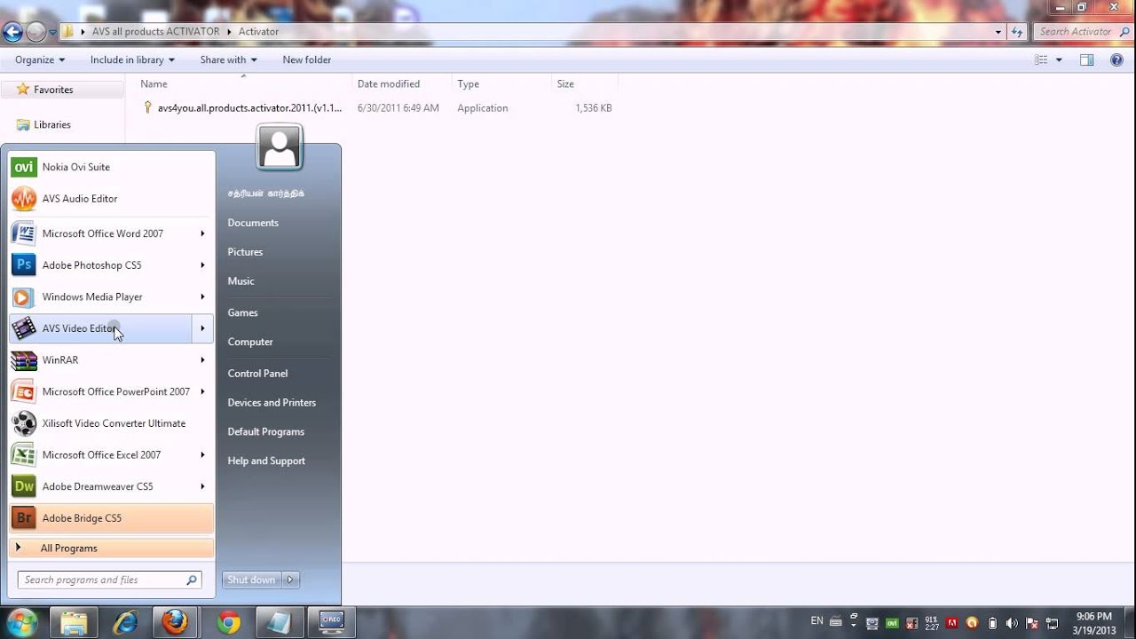Viewport: 1136px width, 639px height.
Task: Click the user account picture
Action: pos(280,147)
